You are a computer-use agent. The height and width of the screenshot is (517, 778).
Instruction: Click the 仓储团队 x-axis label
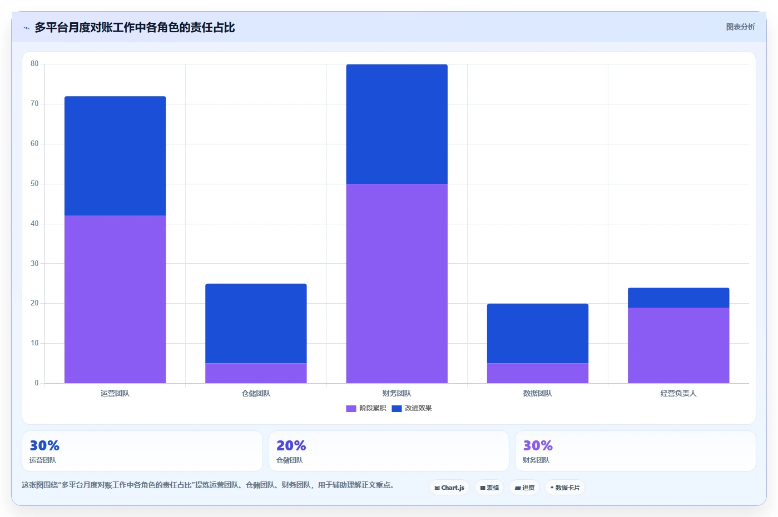pyautogui.click(x=256, y=393)
